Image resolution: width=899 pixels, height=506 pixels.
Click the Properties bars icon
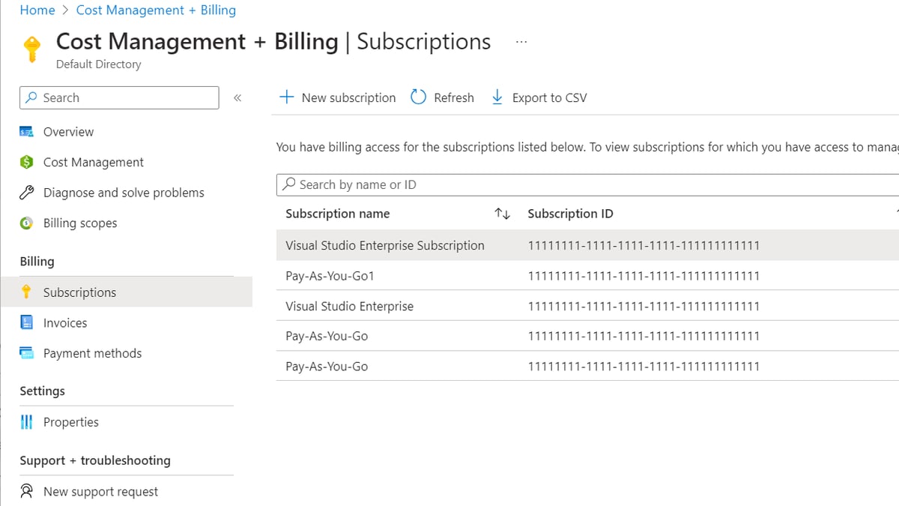[27, 422]
